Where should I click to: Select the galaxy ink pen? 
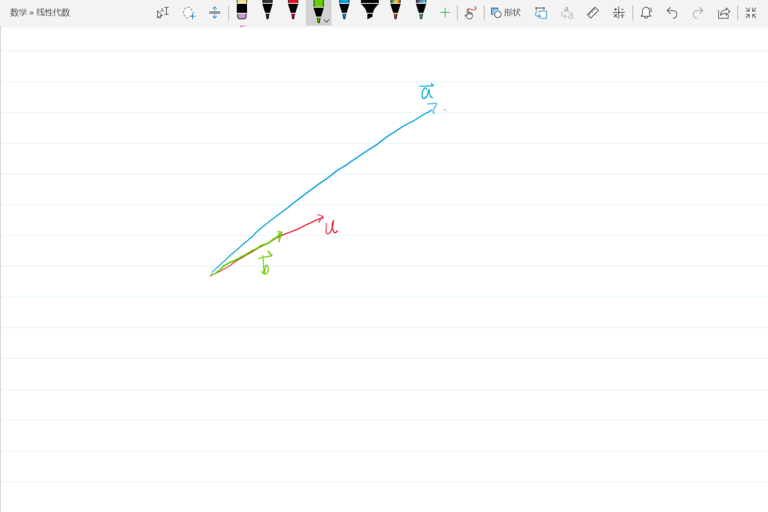[421, 10]
